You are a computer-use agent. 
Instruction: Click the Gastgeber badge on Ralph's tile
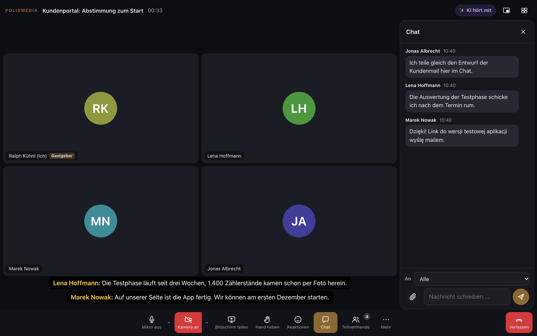click(62, 156)
